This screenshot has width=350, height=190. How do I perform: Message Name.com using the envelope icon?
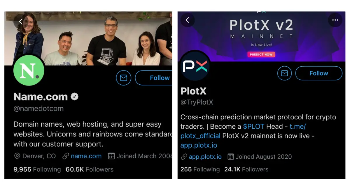pos(124,78)
